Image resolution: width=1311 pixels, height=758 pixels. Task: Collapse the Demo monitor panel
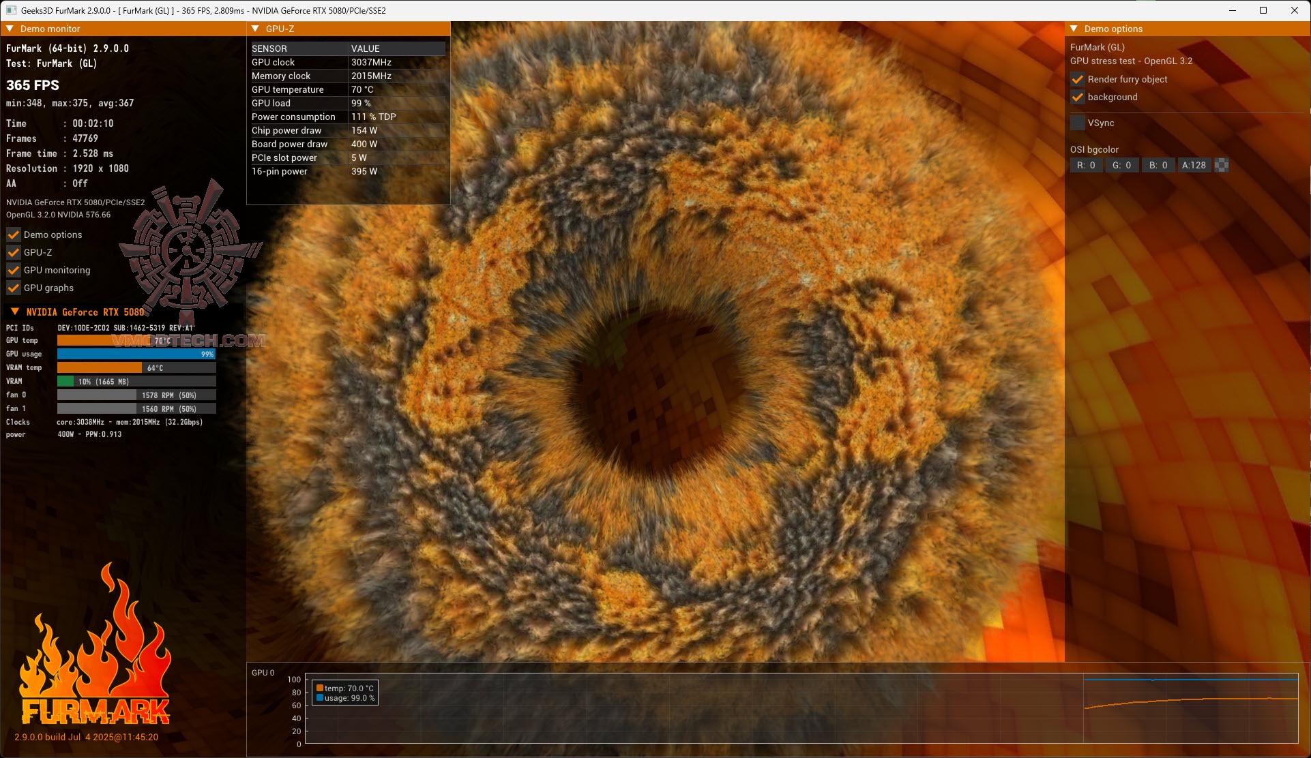point(10,29)
